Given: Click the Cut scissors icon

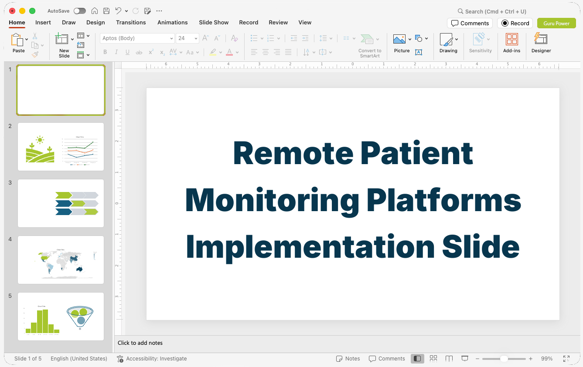Looking at the screenshot, I should click(35, 36).
